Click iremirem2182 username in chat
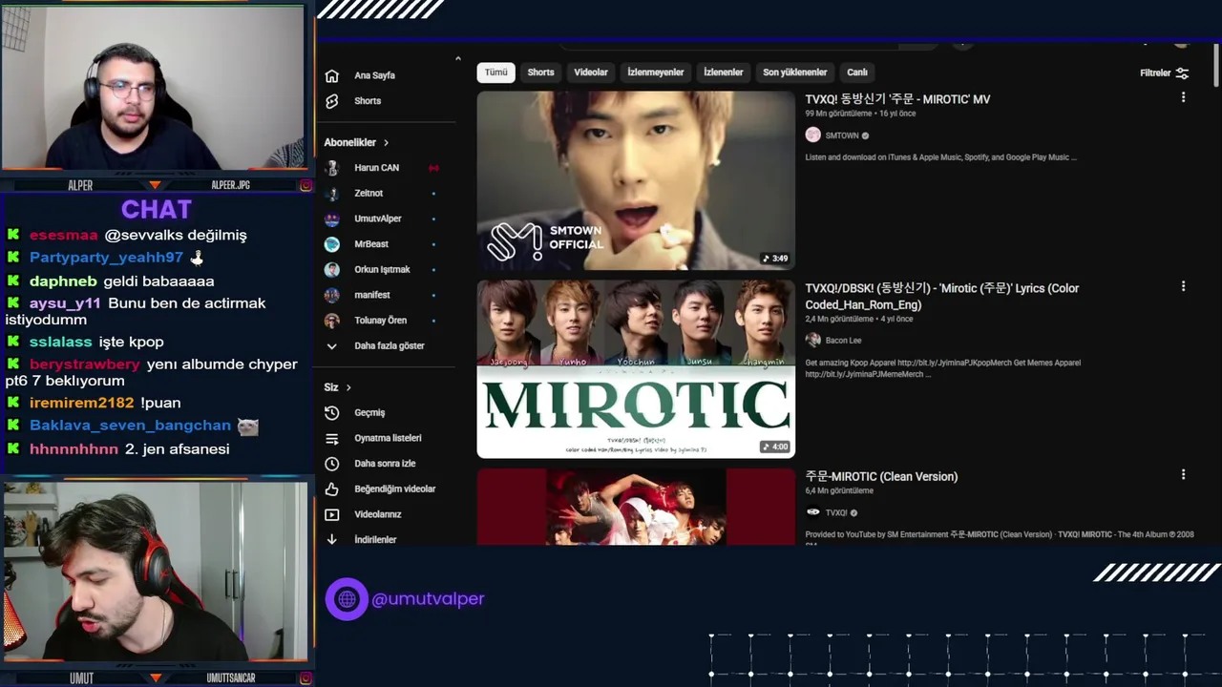The width and height of the screenshot is (1222, 687). [81, 403]
